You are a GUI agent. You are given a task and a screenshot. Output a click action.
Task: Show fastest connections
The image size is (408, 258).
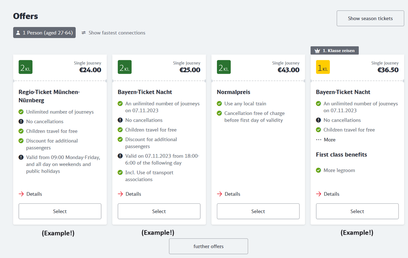113,33
